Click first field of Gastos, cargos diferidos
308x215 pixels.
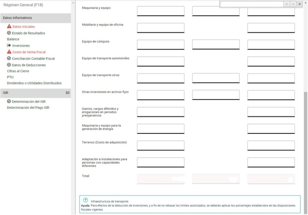pyautogui.click(x=161, y=112)
